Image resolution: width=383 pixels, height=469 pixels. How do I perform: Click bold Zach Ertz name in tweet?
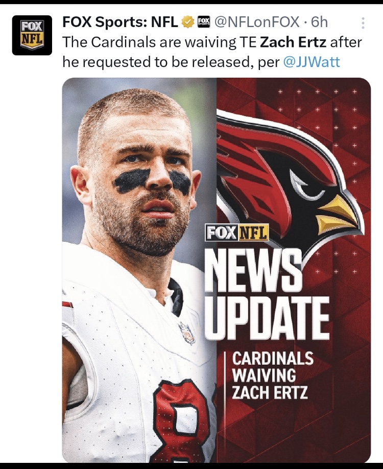(x=293, y=42)
